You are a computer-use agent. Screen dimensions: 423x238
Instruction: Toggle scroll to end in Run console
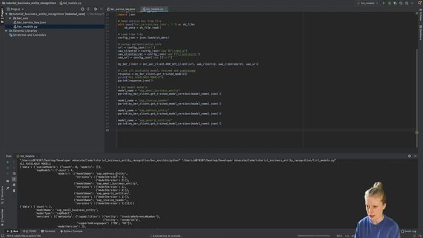pyautogui.click(x=14, y=179)
